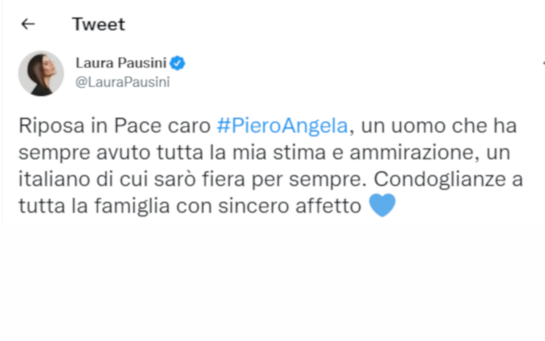The height and width of the screenshot is (341, 545).
Task: Click the phrase 'sincero affetto'
Action: pos(290,206)
